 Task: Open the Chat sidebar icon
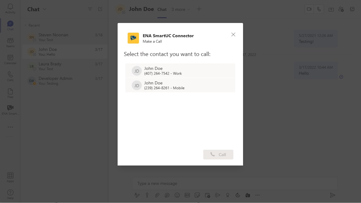pos(10,26)
